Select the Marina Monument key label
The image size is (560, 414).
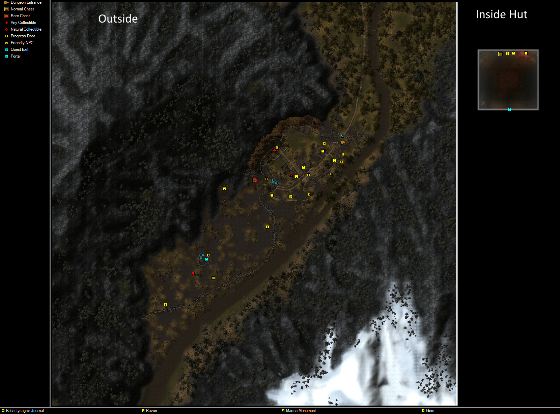coord(301,411)
